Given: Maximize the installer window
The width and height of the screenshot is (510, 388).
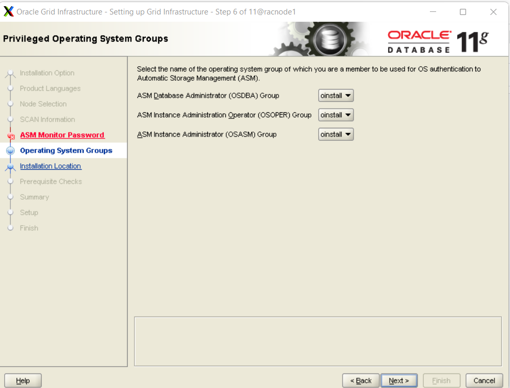Looking at the screenshot, I should (463, 12).
